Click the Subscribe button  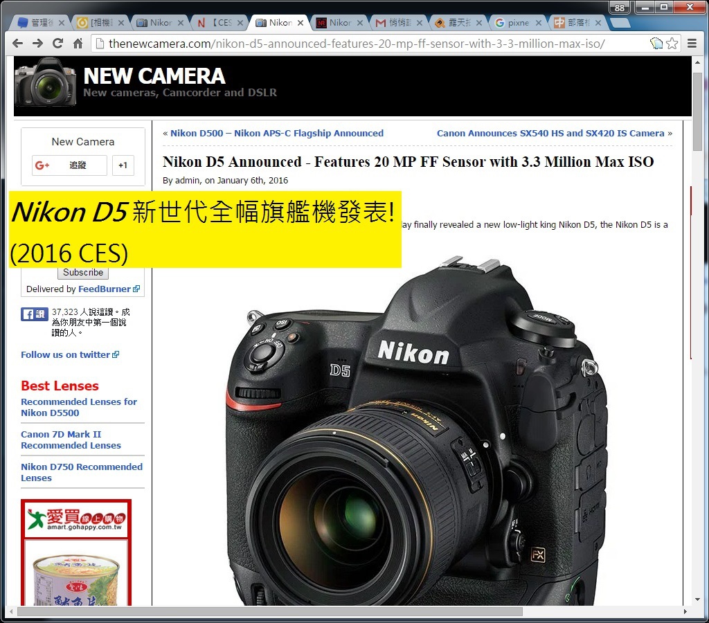pyautogui.click(x=83, y=273)
